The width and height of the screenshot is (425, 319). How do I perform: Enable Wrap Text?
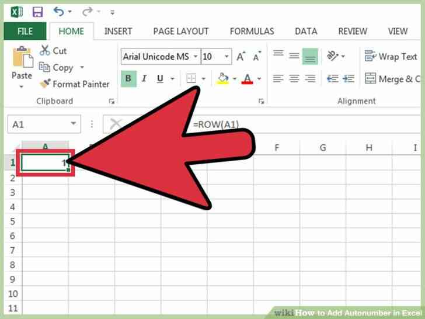coord(391,57)
